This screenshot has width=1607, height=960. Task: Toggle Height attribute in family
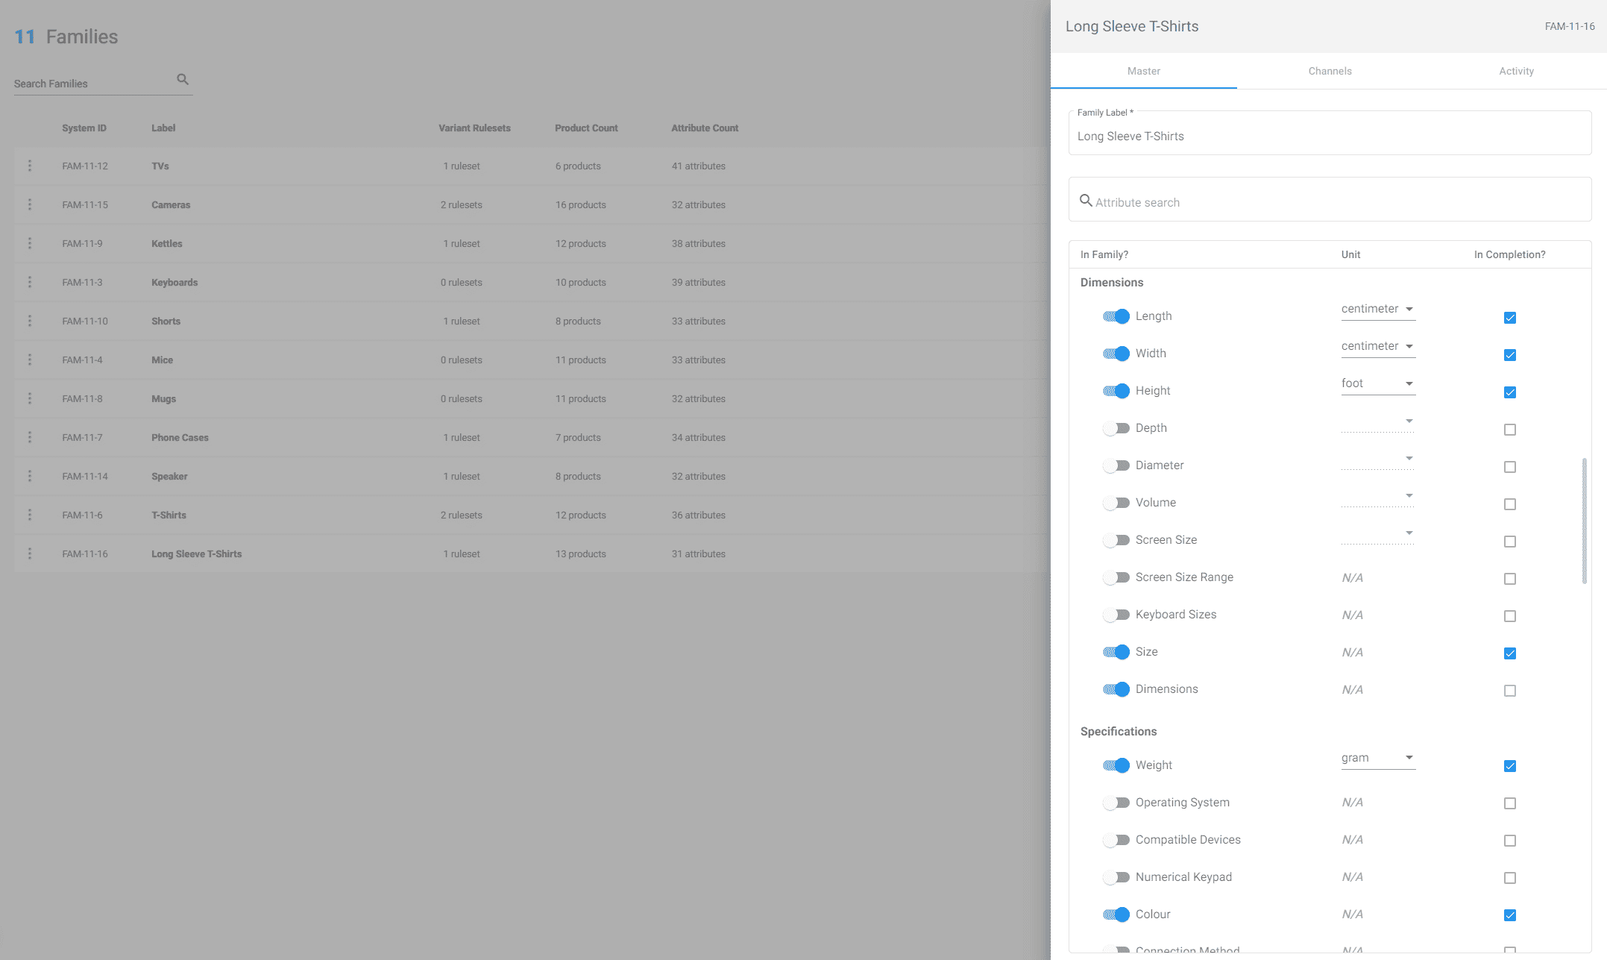coord(1116,391)
